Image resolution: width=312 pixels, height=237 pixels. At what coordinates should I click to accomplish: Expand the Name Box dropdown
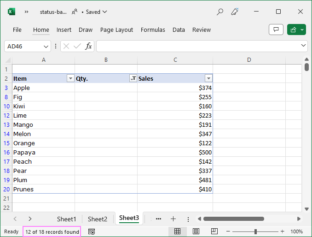click(46, 46)
